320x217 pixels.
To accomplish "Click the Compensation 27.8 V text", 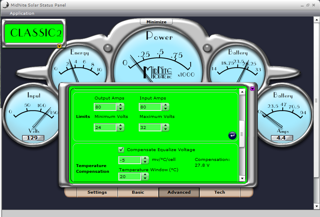I will pos(212,162).
